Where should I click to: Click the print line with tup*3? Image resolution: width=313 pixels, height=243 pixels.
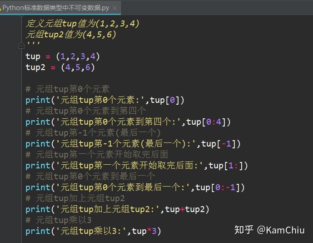[x=93, y=231]
